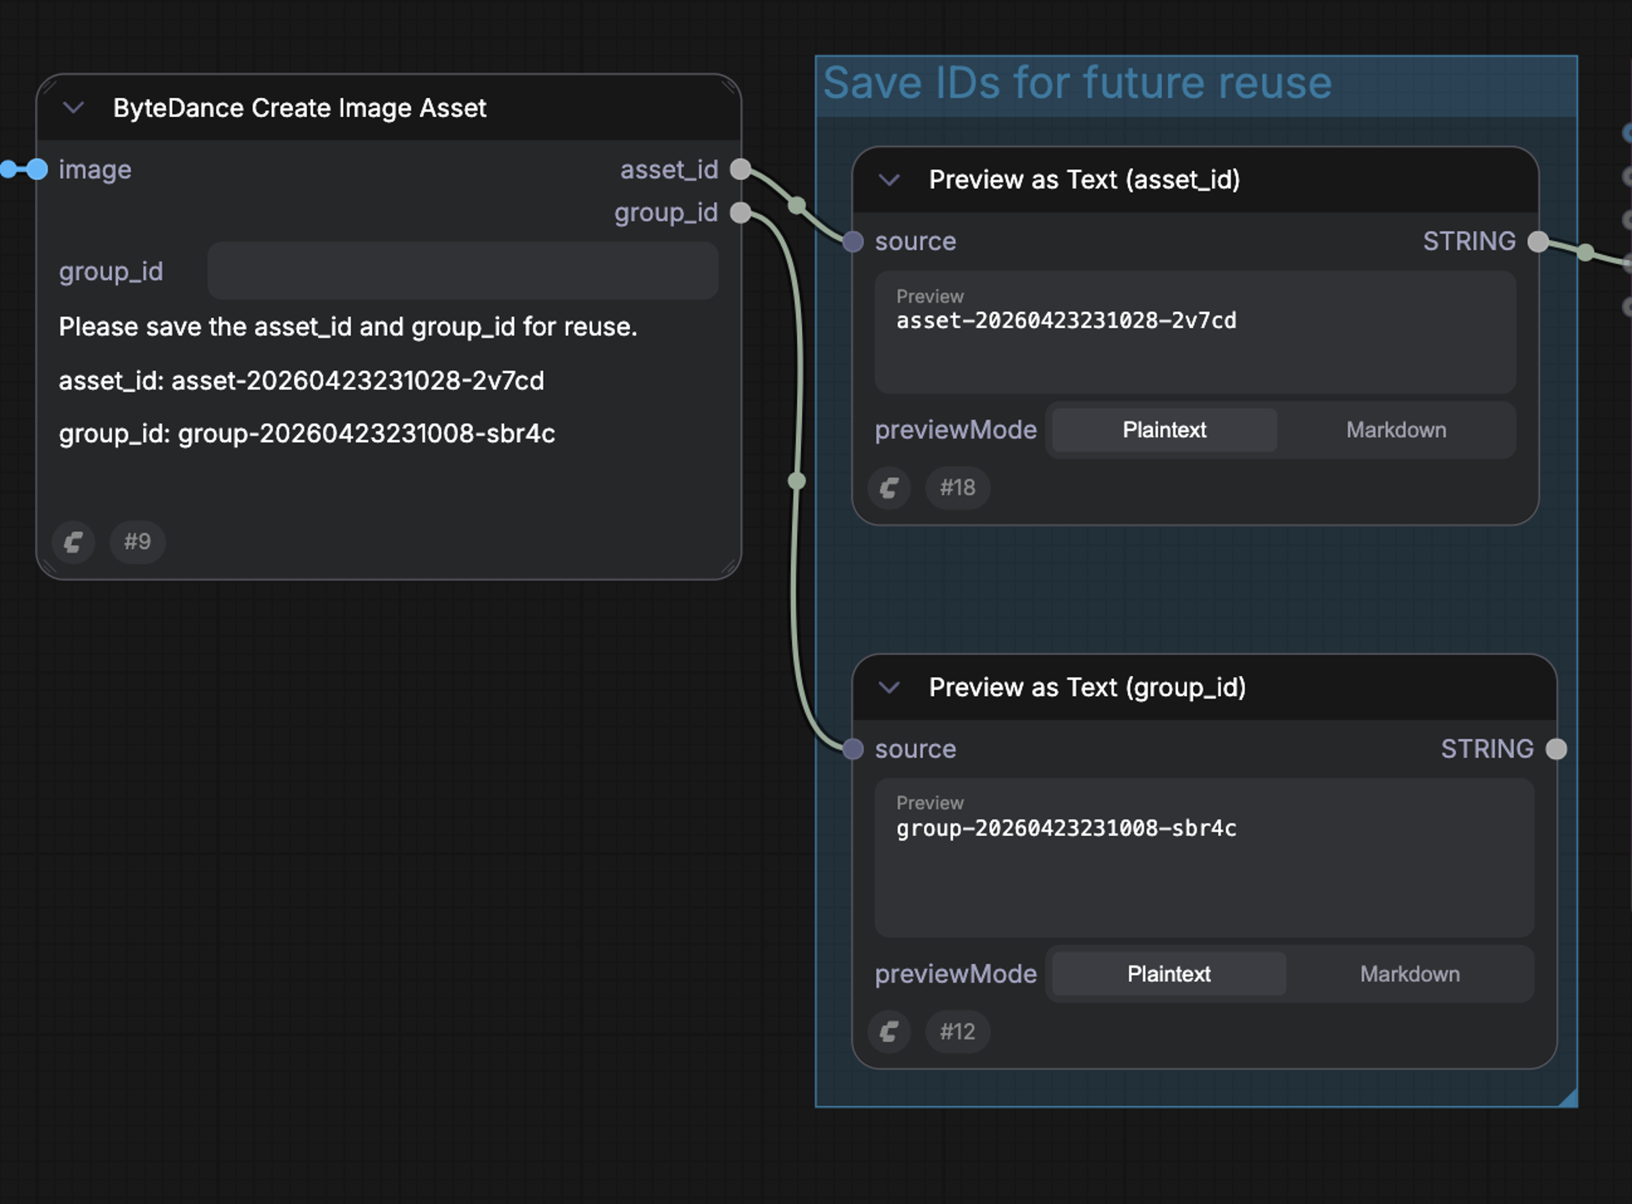The image size is (1632, 1204).
Task: Click Comfy logo badge on node #18
Action: pyautogui.click(x=888, y=488)
